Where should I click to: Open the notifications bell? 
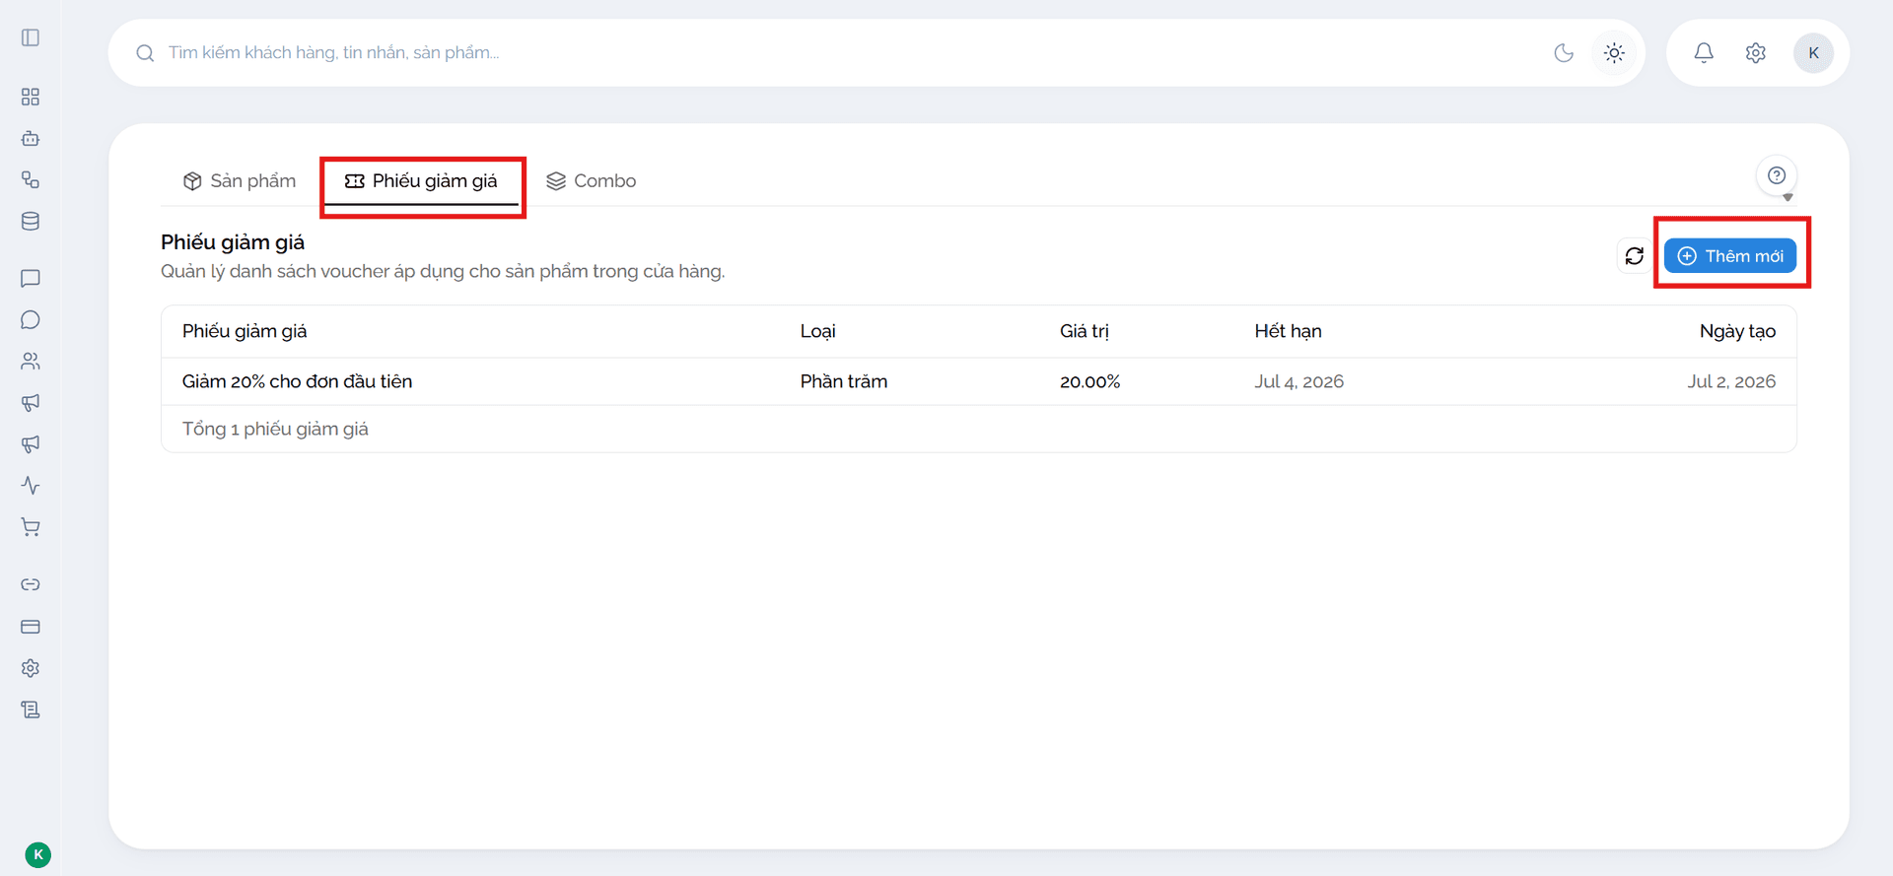(x=1704, y=52)
